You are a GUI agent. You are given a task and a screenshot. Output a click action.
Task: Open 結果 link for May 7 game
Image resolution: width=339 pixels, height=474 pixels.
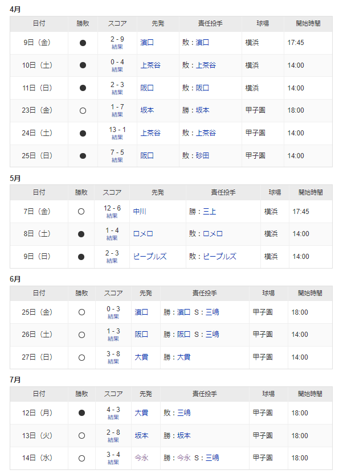pos(112,216)
